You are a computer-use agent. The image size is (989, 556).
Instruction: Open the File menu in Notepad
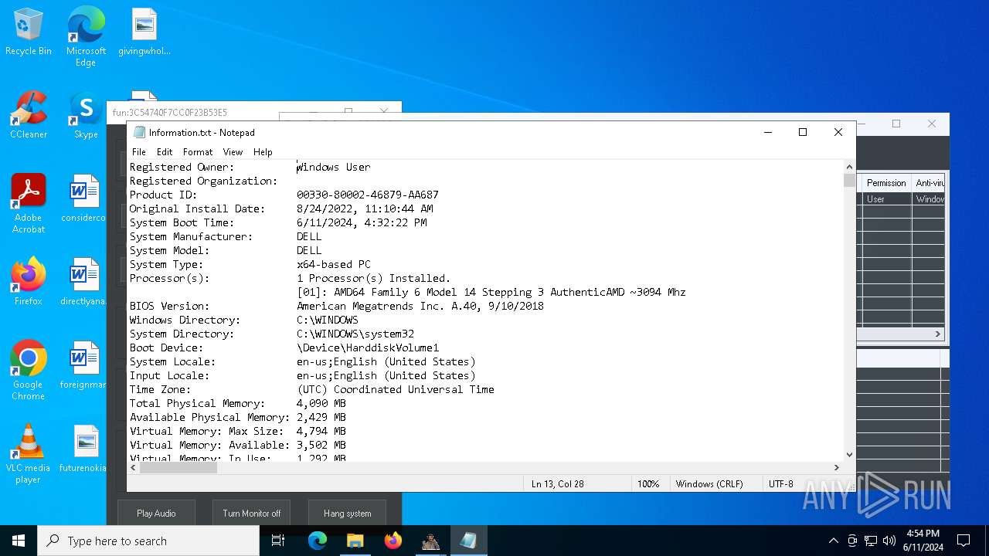139,152
